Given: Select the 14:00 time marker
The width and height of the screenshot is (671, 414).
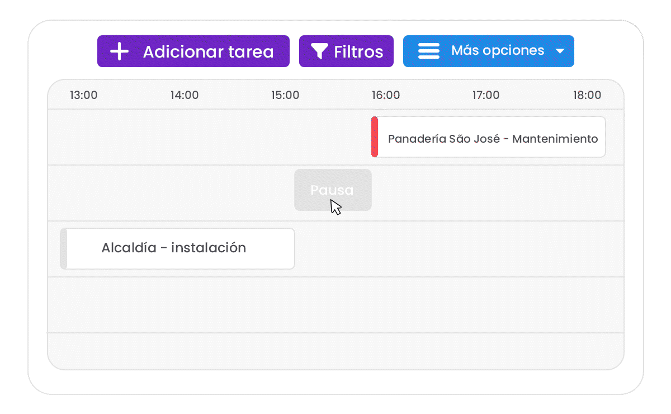Looking at the screenshot, I should pos(185,95).
